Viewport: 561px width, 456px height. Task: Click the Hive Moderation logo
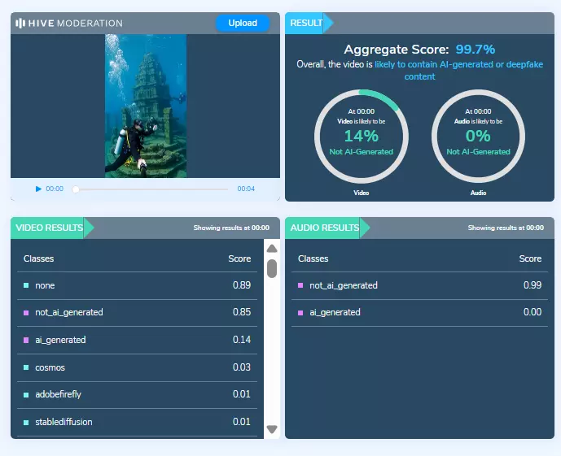pyautogui.click(x=69, y=23)
